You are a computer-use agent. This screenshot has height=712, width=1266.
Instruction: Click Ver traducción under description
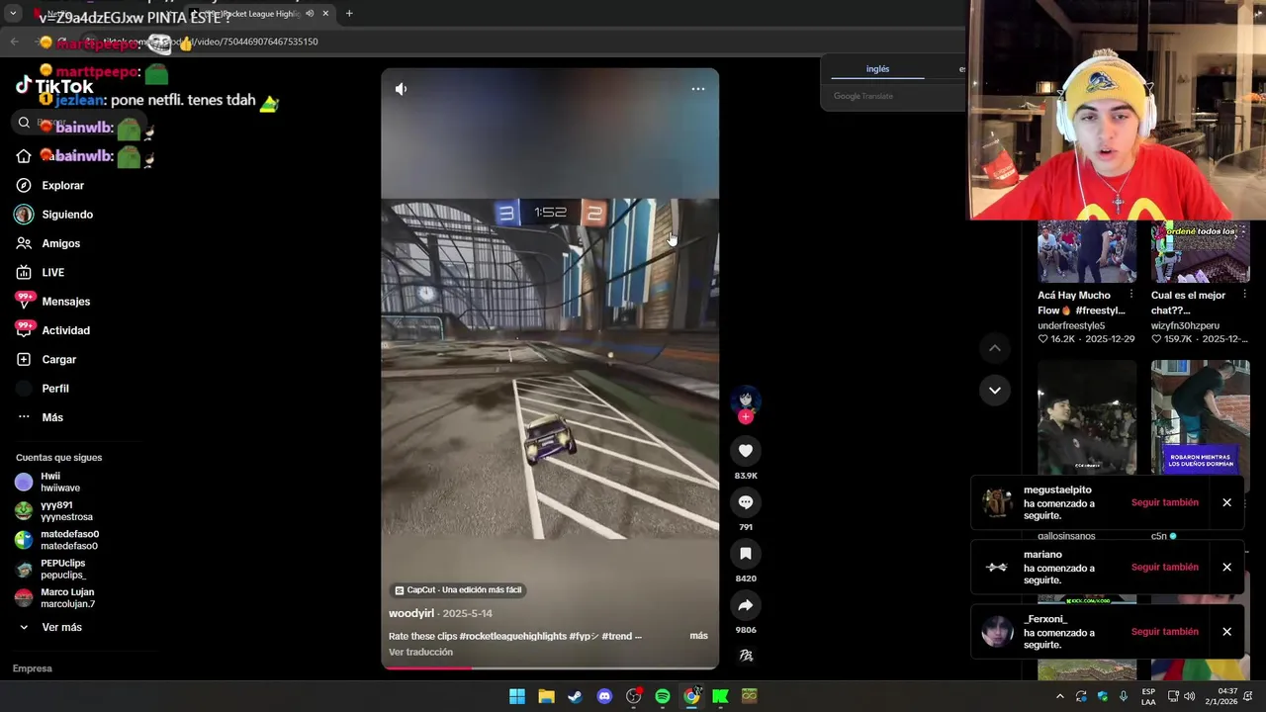coord(420,652)
